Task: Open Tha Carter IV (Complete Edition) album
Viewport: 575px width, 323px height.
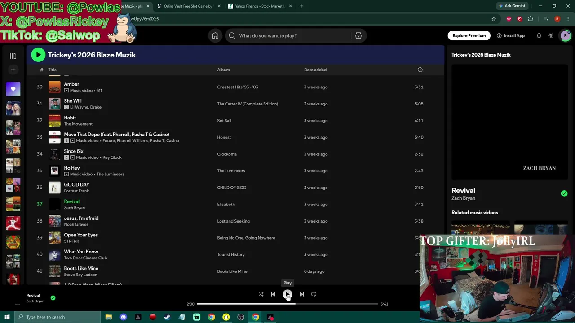Action: point(248,104)
